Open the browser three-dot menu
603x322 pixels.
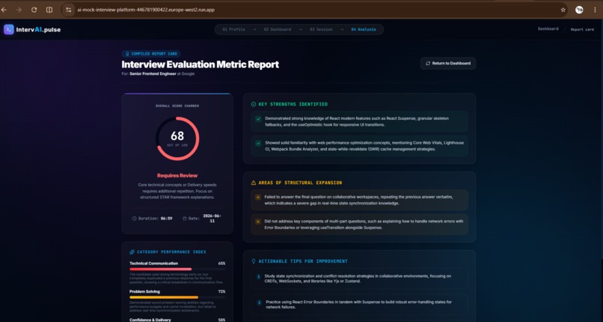[x=595, y=10]
